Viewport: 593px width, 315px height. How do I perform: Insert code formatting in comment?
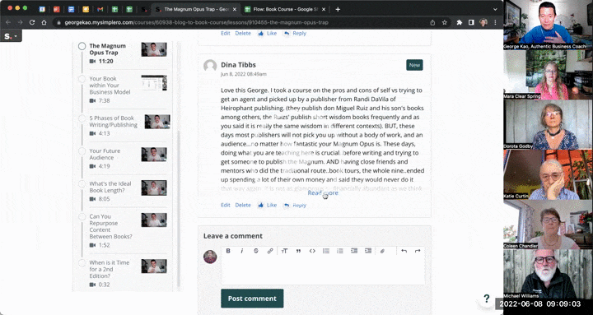click(312, 251)
